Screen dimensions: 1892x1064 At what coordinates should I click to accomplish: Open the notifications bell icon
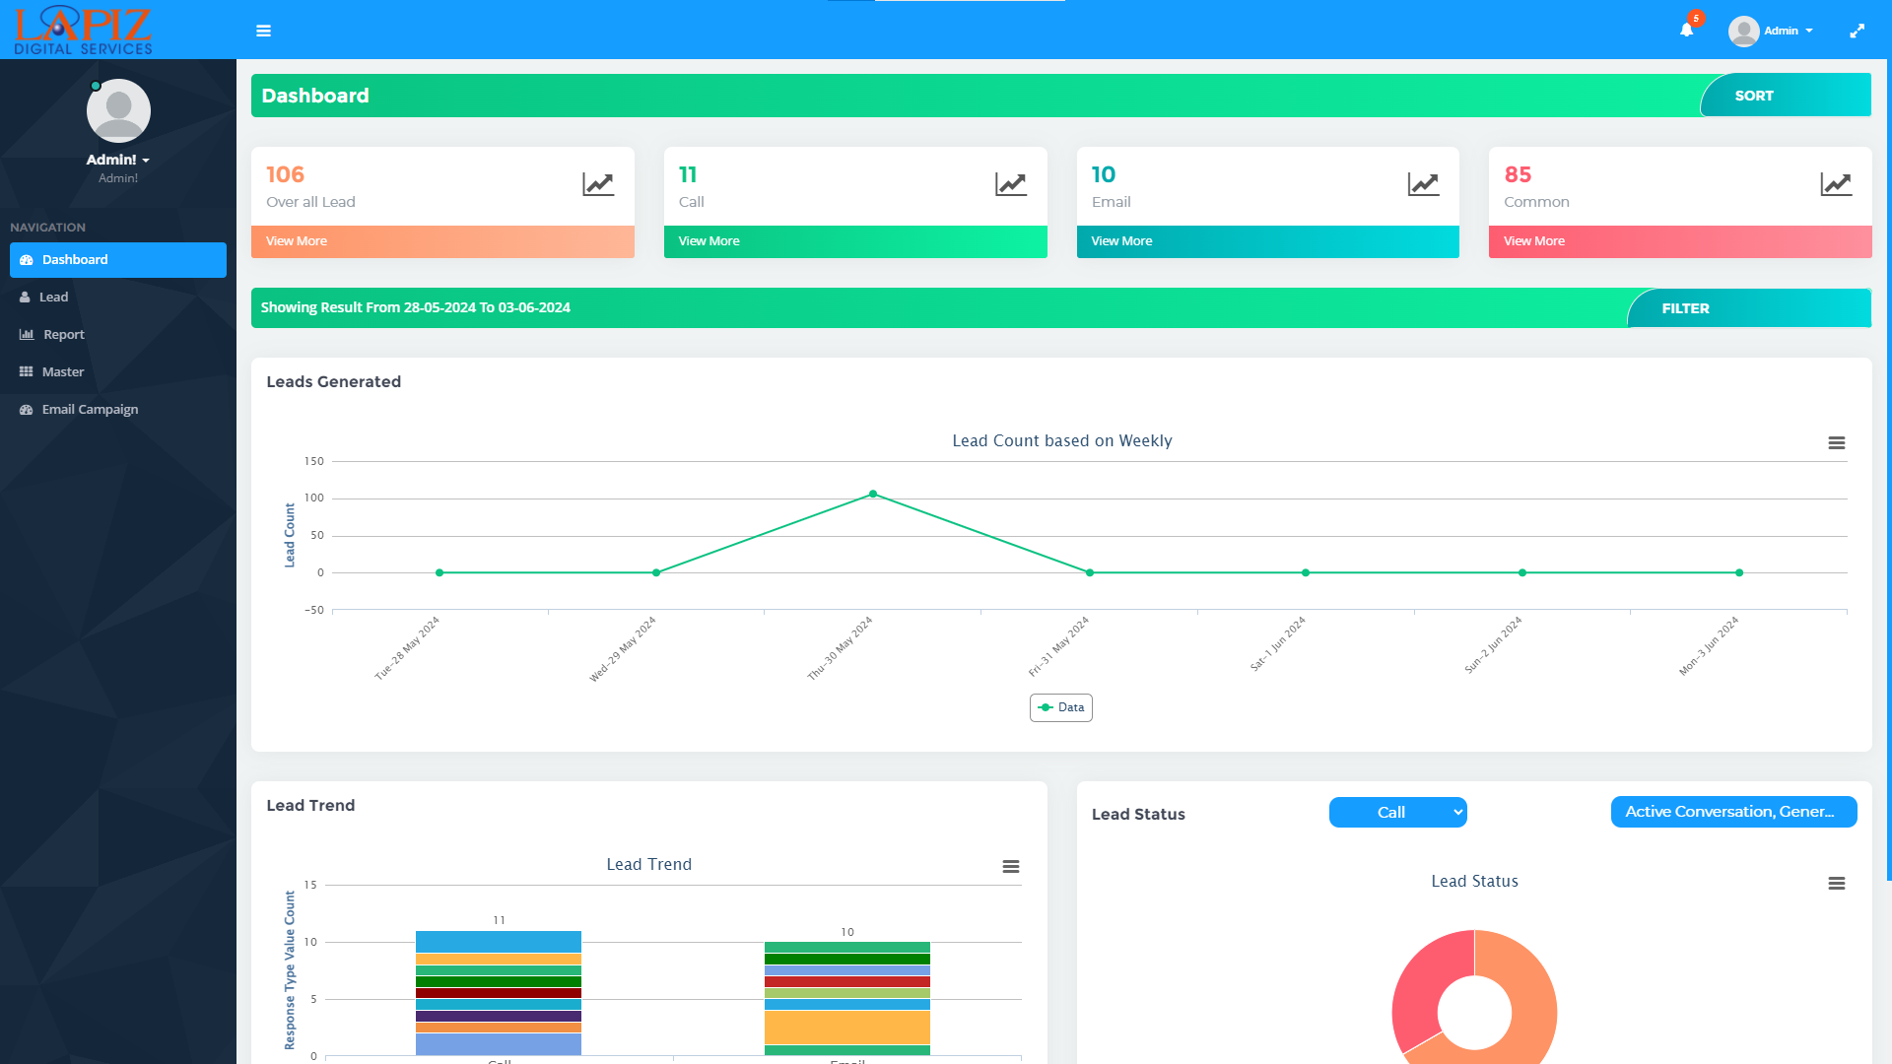1687,30
